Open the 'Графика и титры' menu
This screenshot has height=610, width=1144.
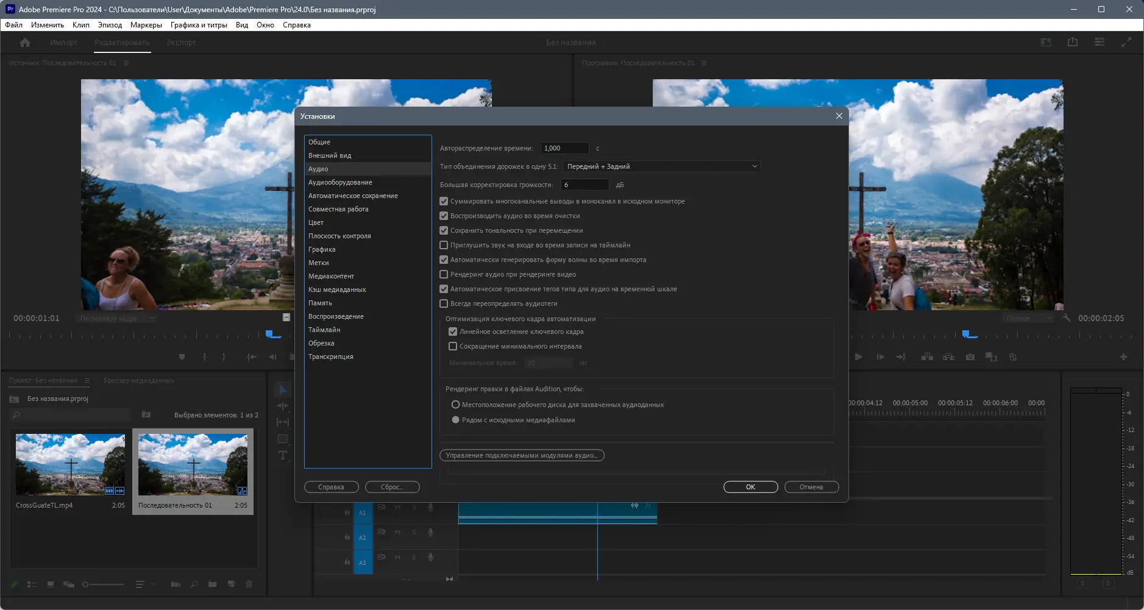(199, 25)
